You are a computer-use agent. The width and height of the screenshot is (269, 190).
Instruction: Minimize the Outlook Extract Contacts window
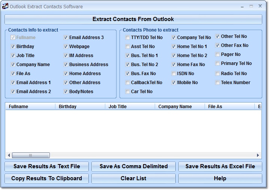click(242, 6)
